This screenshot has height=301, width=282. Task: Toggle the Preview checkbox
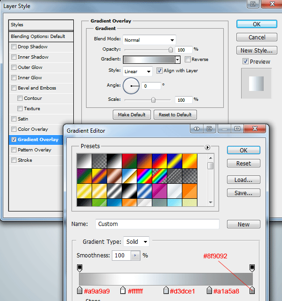[245, 61]
